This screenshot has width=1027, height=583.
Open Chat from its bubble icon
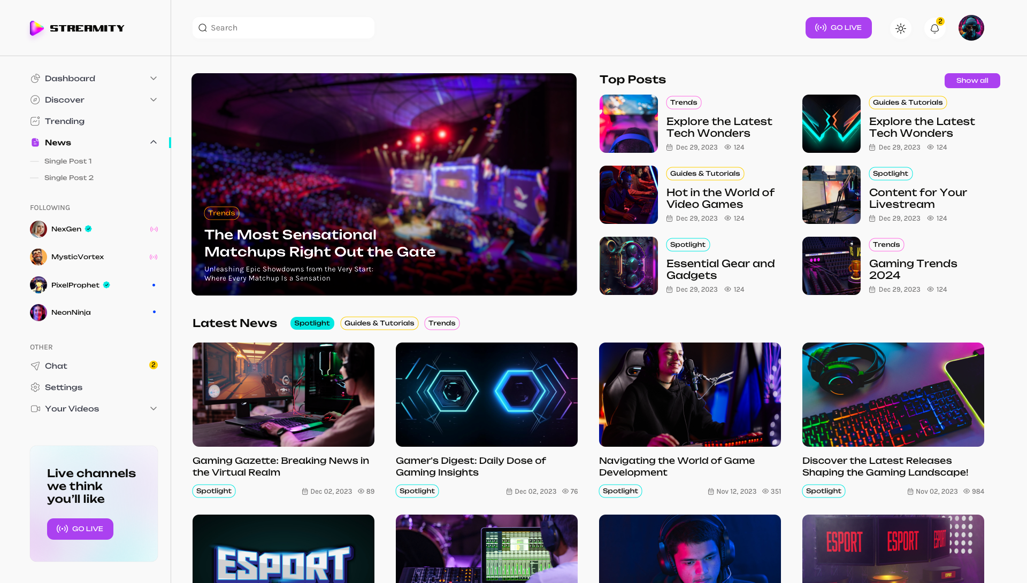tap(35, 366)
